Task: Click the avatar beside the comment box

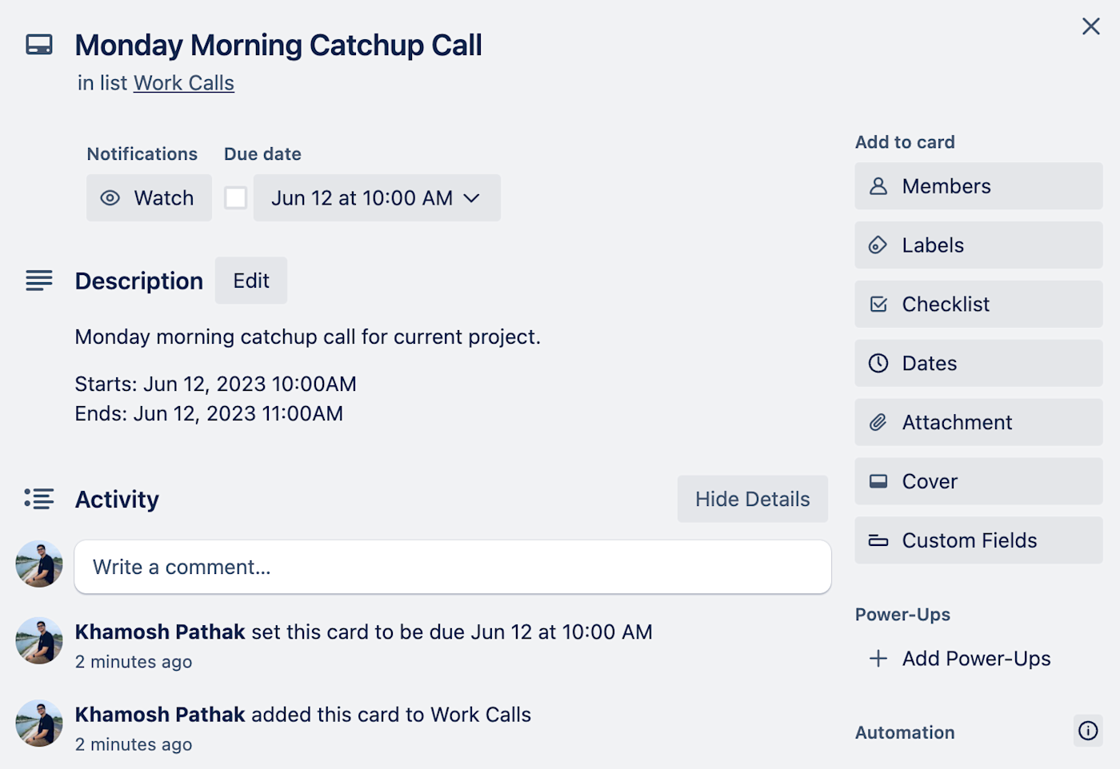Action: 39,564
